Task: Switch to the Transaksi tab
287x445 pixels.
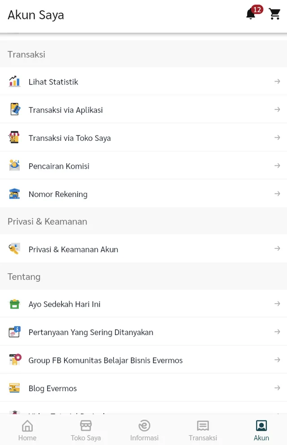Action: (x=202, y=429)
